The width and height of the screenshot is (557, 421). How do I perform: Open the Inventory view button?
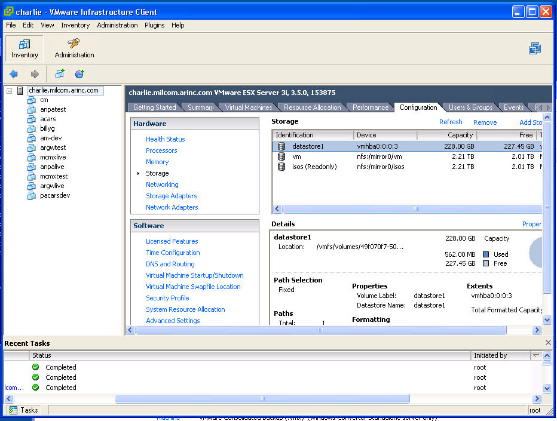click(24, 48)
